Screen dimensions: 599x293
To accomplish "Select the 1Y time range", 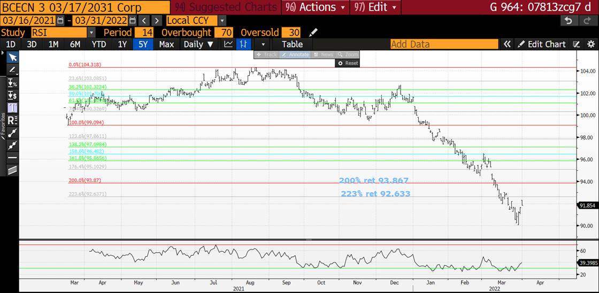I will (x=122, y=44).
